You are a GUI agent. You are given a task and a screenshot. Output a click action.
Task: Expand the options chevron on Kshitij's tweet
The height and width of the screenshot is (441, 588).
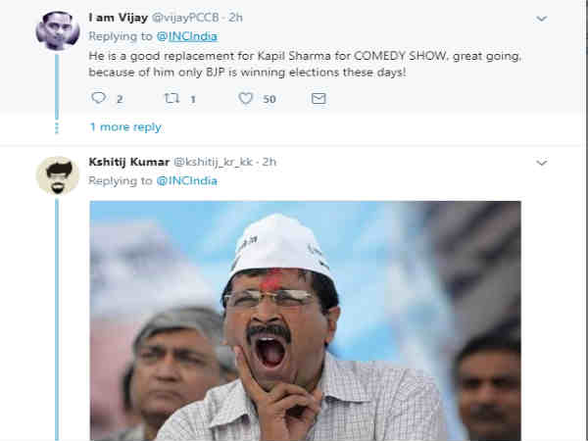point(542,161)
